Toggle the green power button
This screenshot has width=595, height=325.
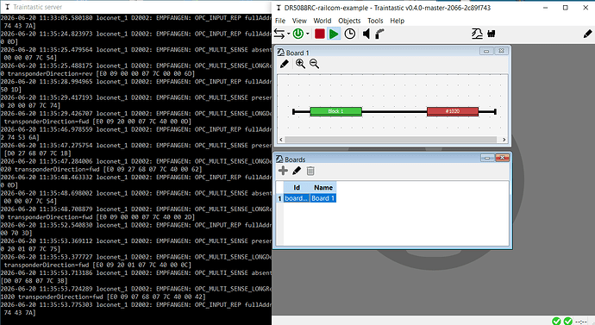point(298,34)
